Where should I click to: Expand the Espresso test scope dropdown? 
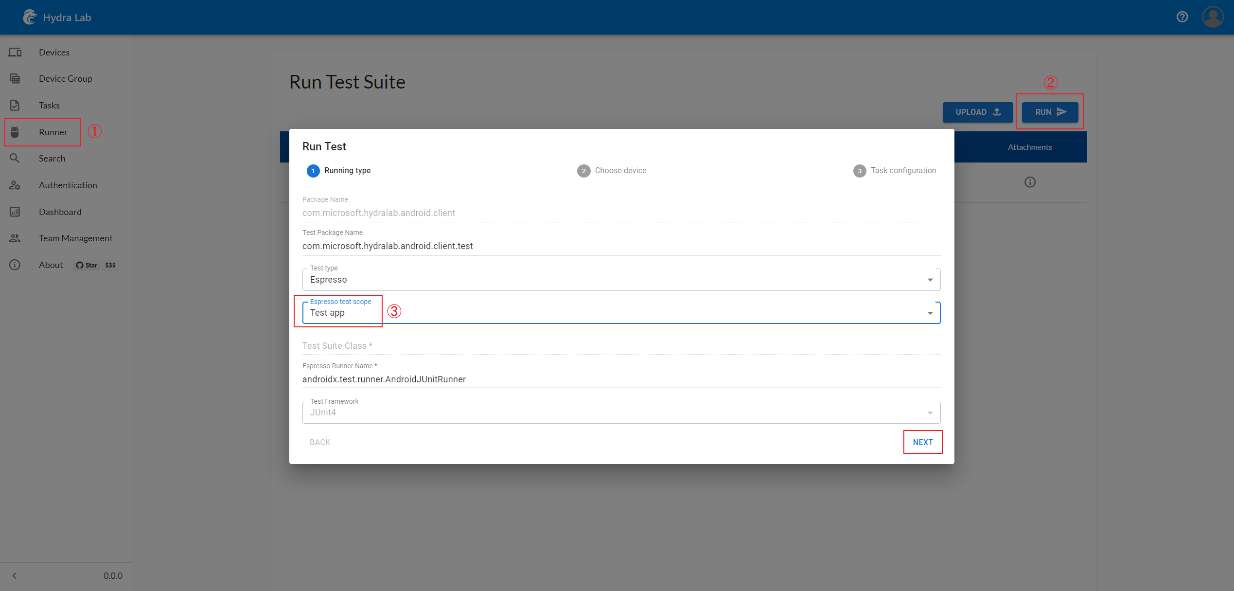point(931,312)
